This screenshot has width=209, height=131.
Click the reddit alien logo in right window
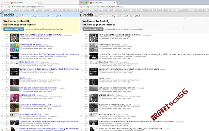(x=81, y=14)
